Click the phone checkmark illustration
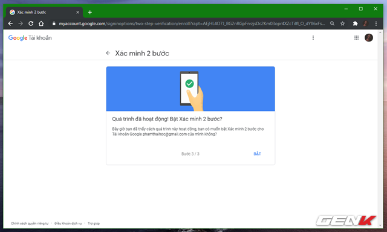 coord(191,90)
